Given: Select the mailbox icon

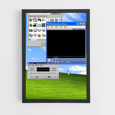Looking at the screenshot, I should [56, 20].
